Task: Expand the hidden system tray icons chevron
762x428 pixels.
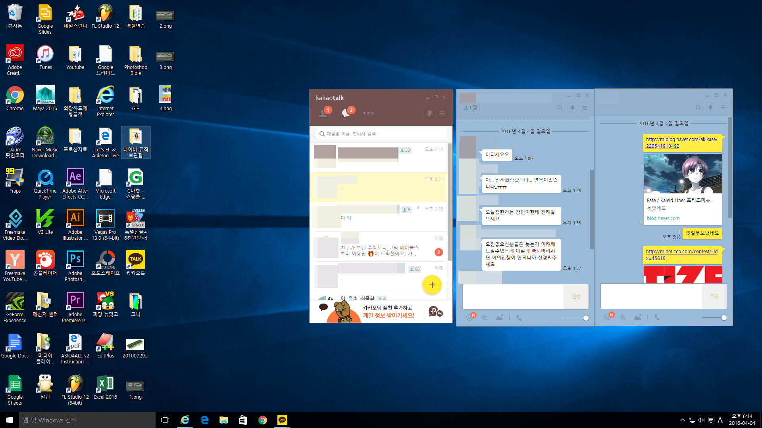Action: point(682,420)
